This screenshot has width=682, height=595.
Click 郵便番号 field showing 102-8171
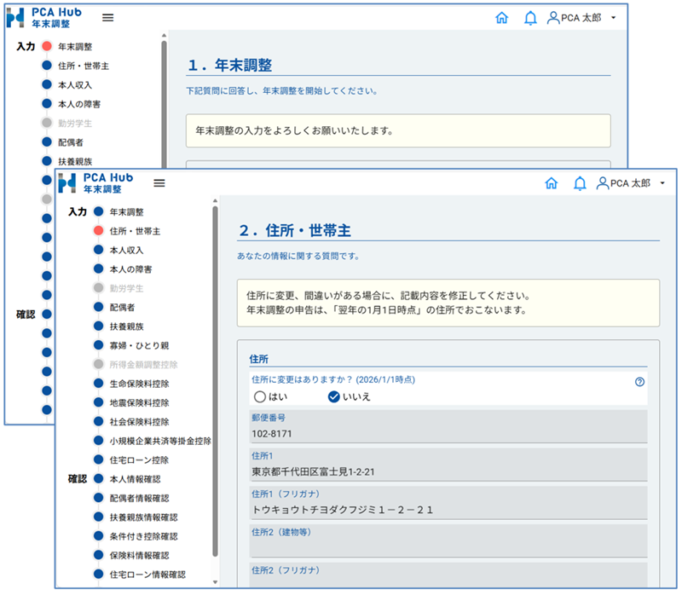(x=448, y=427)
